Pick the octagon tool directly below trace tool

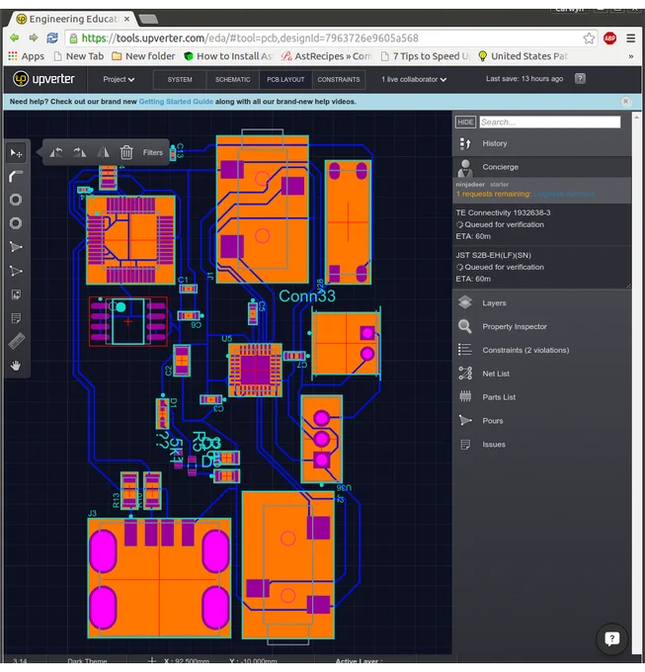click(x=16, y=200)
